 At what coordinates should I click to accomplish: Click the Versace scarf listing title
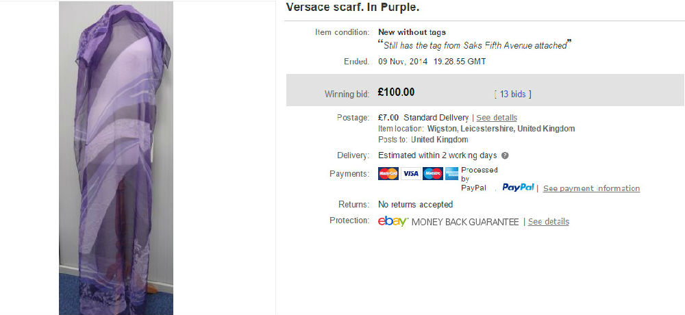click(353, 8)
